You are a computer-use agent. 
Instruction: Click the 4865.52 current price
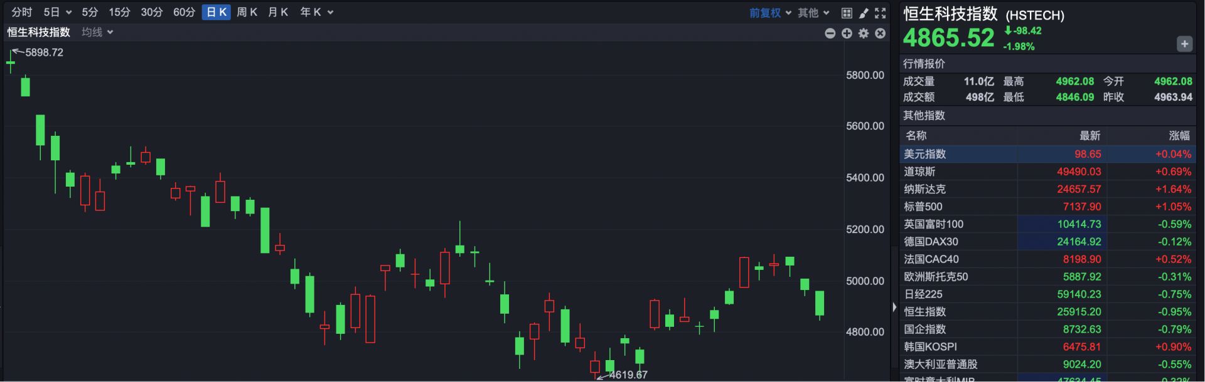948,38
